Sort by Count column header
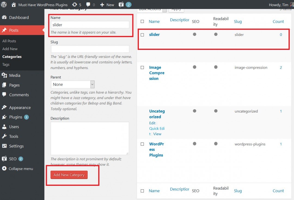Screen dimensions: 294x200 278,22
